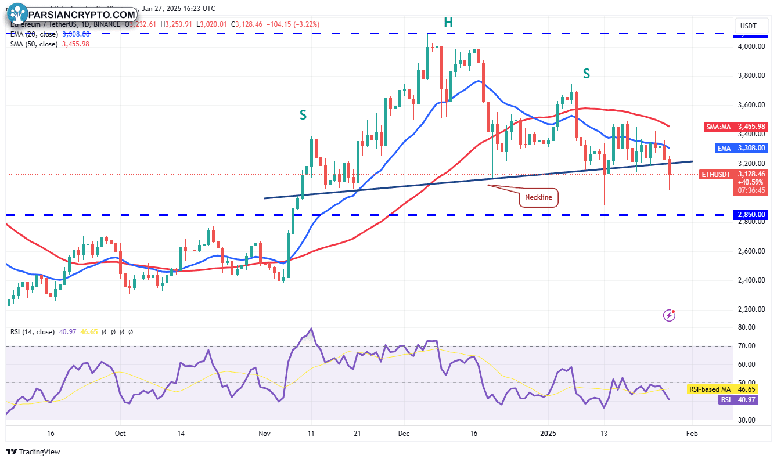
Task: Click the Oct date on time axis
Action: coord(120,433)
